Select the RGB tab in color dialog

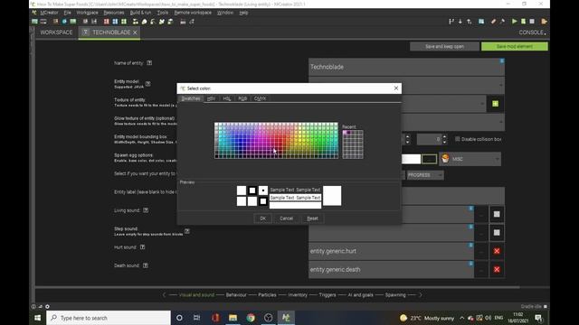(242, 98)
